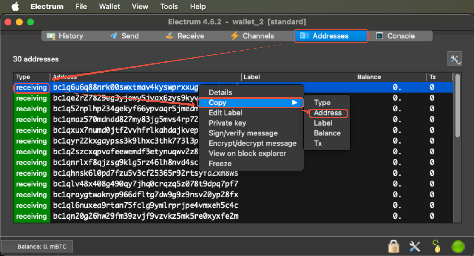The image size is (474, 256).
Task: Sort by the Tx column header
Action: (x=439, y=77)
